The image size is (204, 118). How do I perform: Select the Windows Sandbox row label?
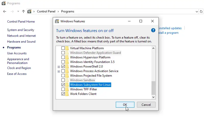[x=82, y=80]
